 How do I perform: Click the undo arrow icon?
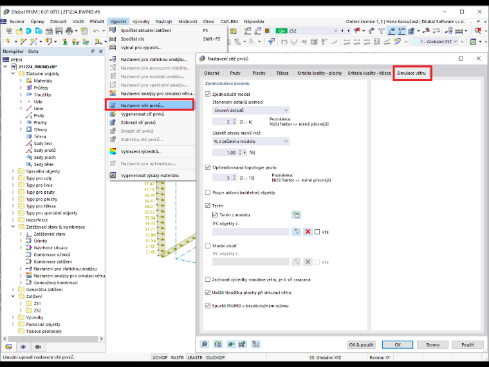point(97,31)
